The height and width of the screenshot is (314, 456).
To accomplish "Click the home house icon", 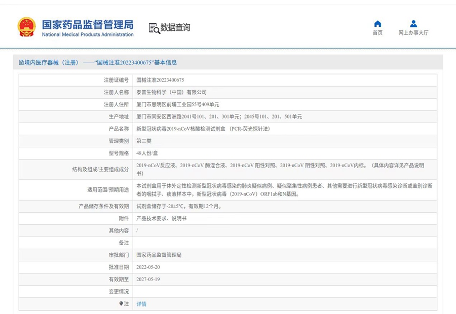I will click(377, 24).
